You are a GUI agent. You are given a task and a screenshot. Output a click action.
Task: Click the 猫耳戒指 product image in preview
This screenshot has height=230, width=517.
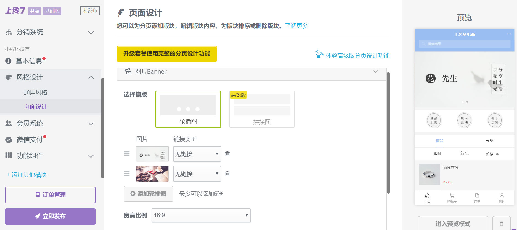point(429,174)
